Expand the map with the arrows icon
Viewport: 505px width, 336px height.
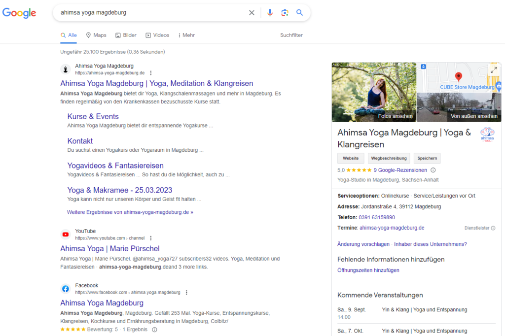click(494, 70)
